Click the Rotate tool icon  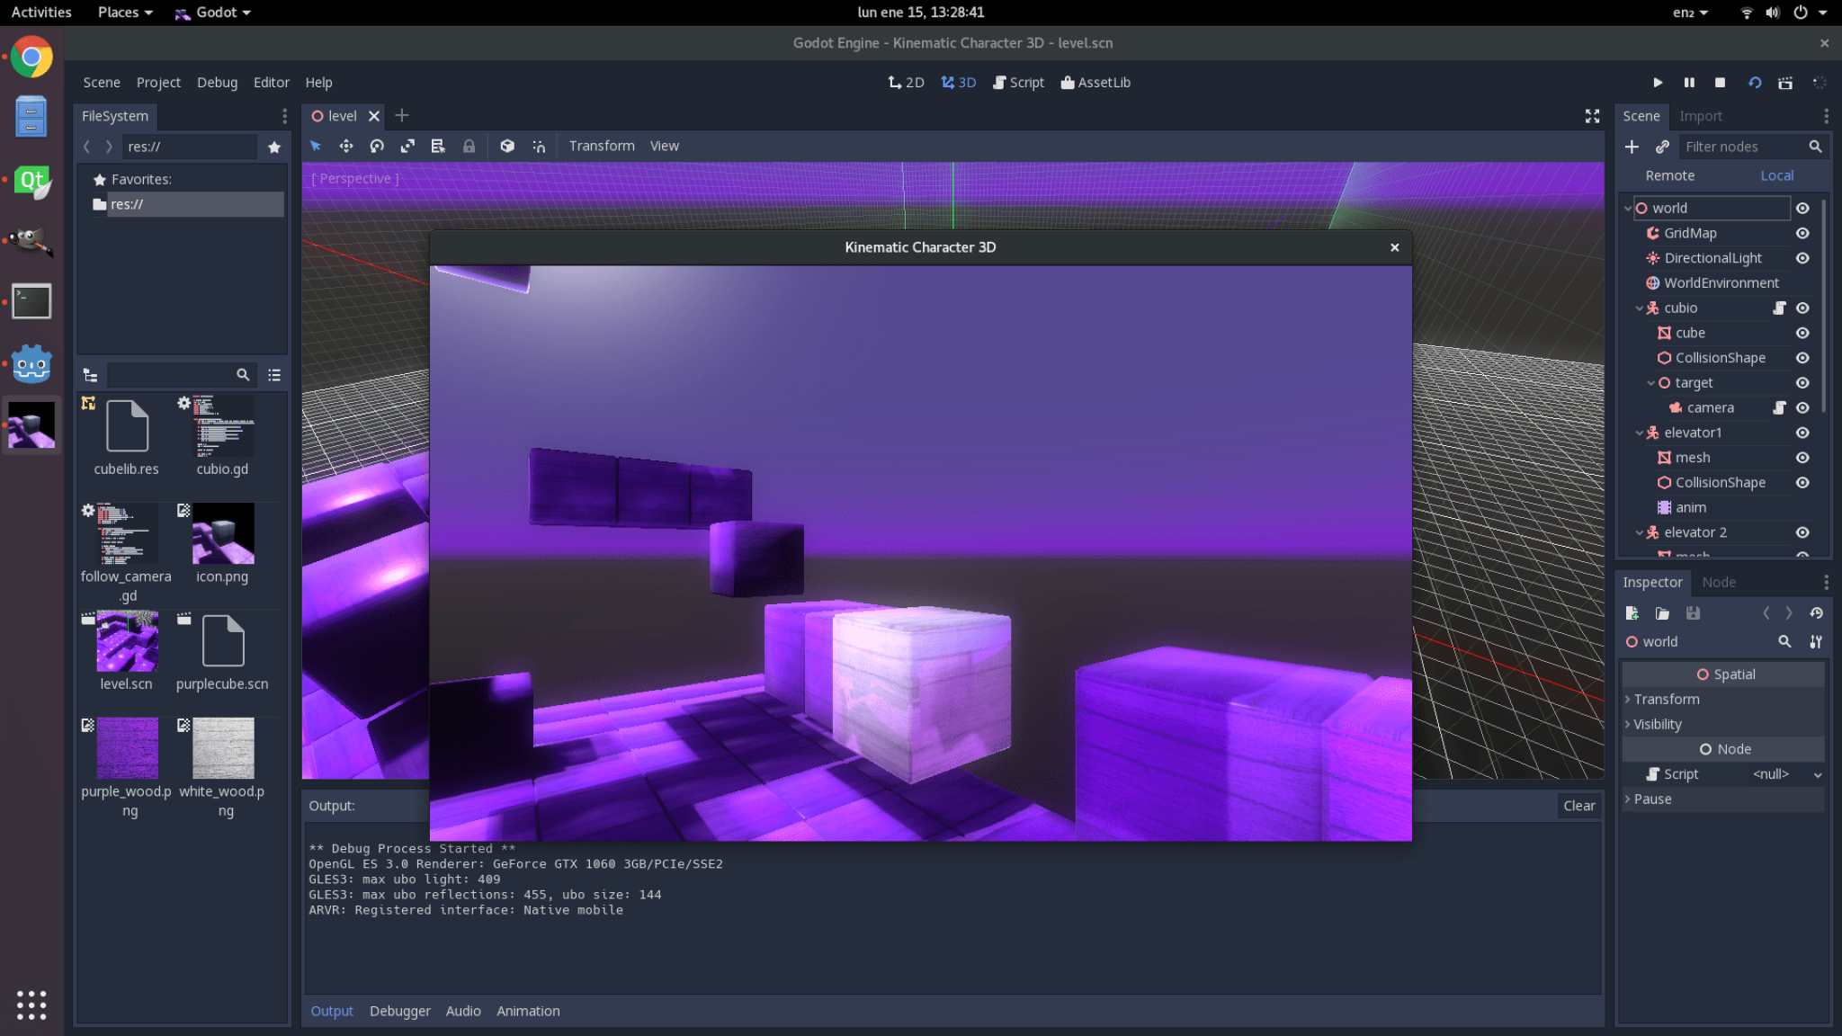tap(376, 146)
